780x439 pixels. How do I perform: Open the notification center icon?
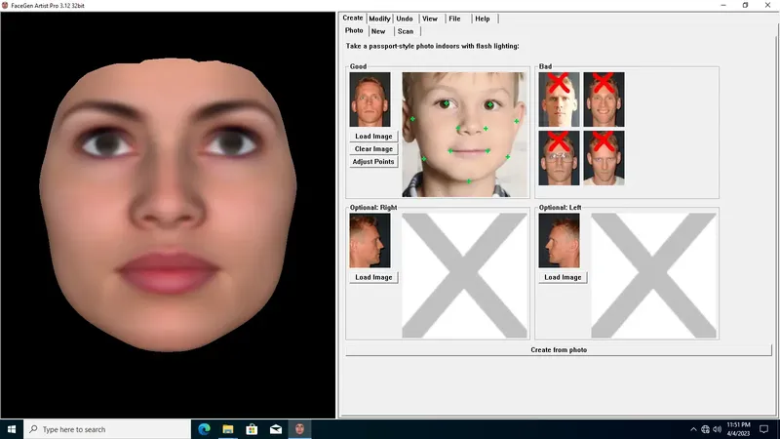[764, 429]
